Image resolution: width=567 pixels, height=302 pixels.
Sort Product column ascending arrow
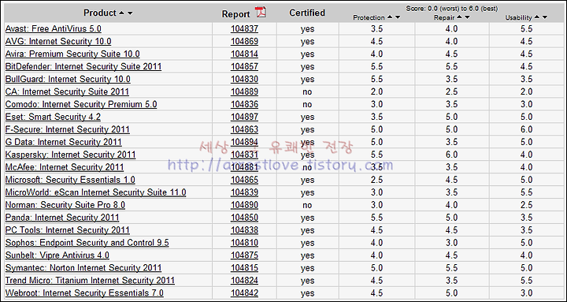tap(121, 13)
